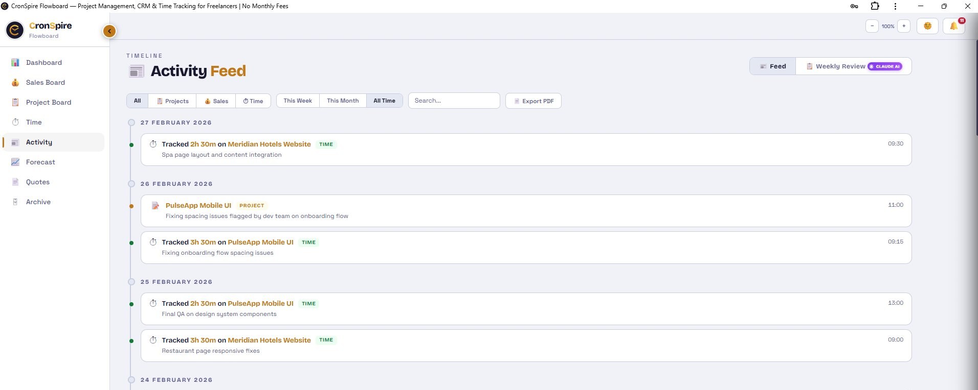Click the 100% zoom level label
The image size is (978, 390).
pos(888,27)
